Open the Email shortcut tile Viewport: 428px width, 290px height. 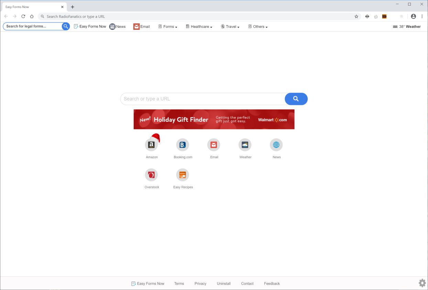pyautogui.click(x=214, y=145)
